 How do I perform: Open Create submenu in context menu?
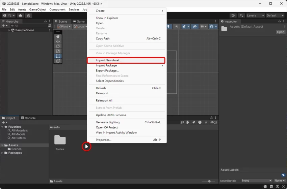127,11
